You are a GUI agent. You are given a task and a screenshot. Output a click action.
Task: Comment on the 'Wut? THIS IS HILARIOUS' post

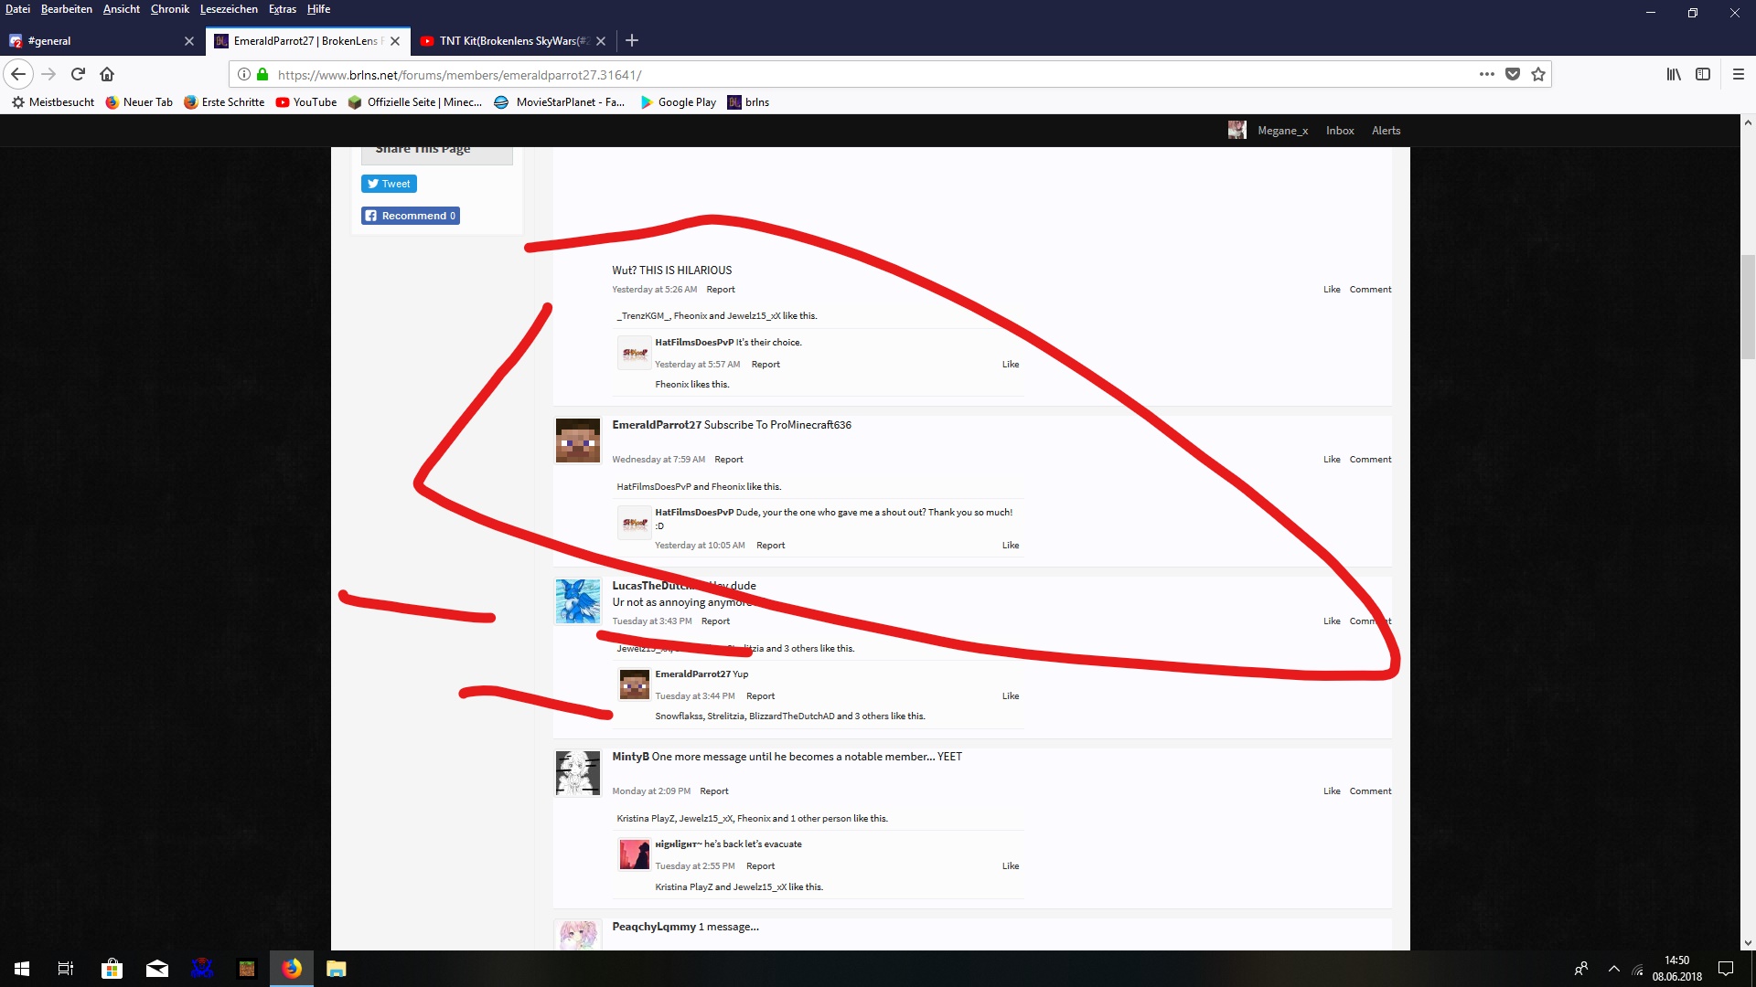click(1370, 290)
